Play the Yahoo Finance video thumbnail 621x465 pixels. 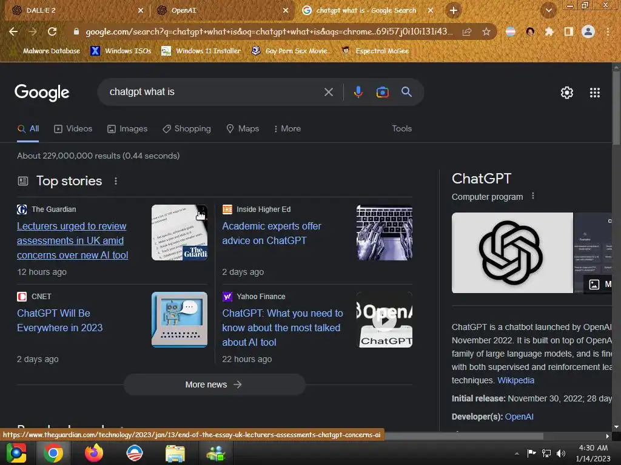384,320
